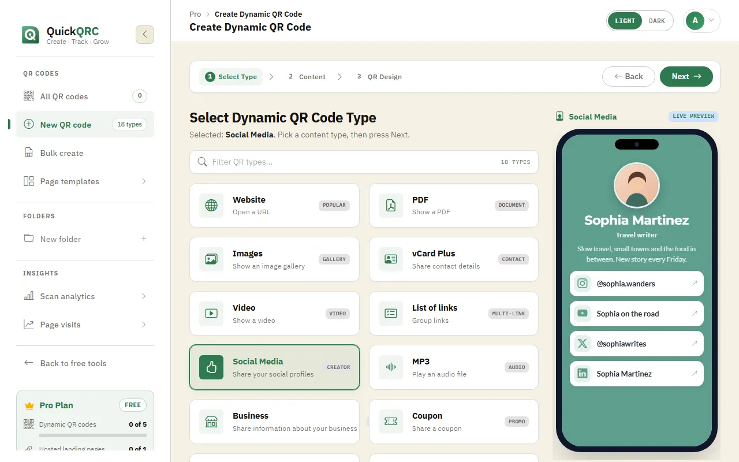Viewport: 739px width, 462px height.
Task: Click the Images gallery icon
Action: 211,259
